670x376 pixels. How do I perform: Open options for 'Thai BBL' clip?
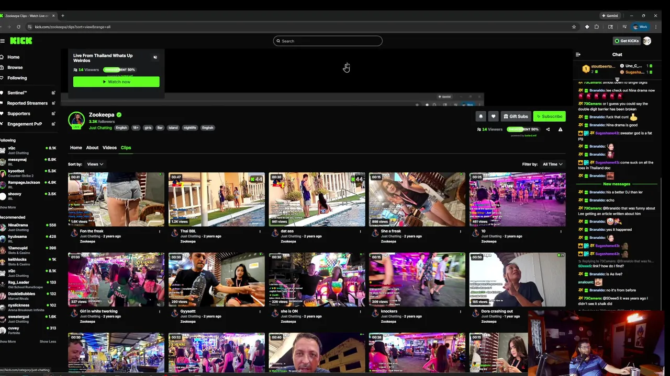click(x=260, y=231)
